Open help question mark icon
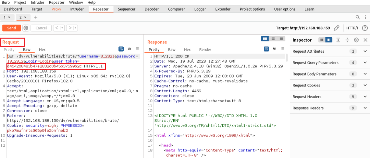The image size is (370, 158). [365, 28]
